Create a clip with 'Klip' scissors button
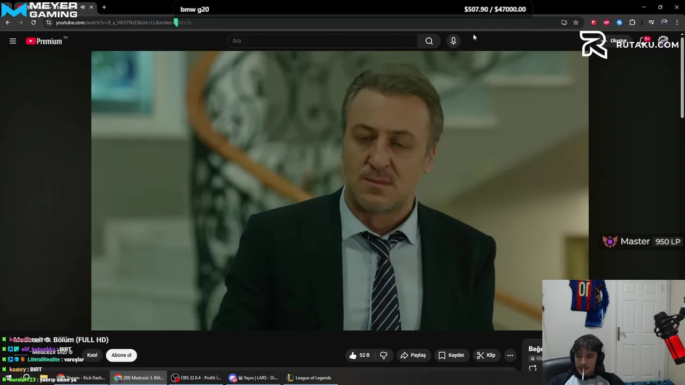 [486, 355]
